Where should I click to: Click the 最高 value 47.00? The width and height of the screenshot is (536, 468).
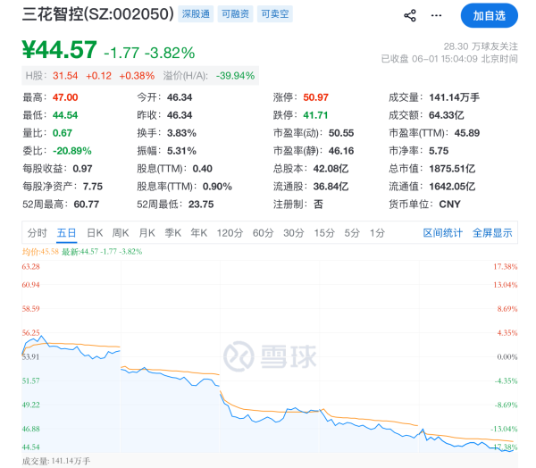click(65, 97)
